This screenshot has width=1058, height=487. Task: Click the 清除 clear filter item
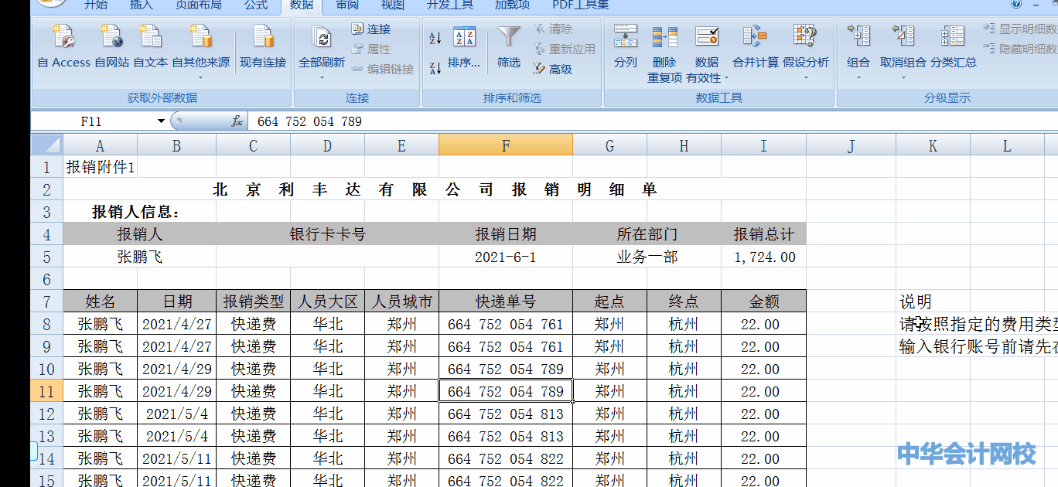coord(553,29)
